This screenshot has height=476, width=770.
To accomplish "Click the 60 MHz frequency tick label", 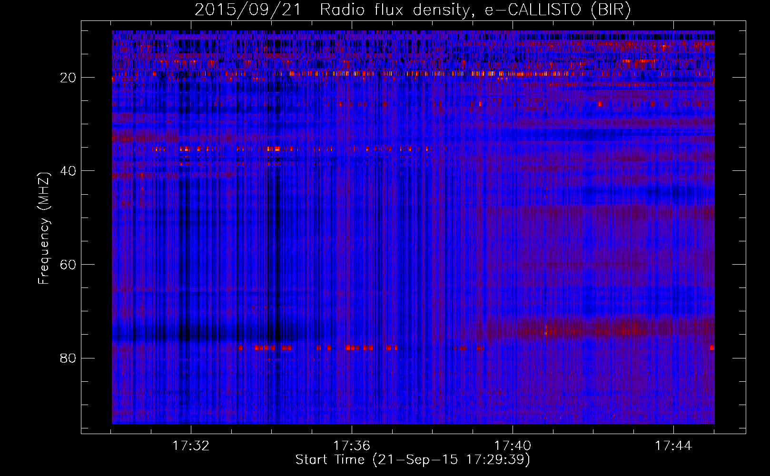I will pos(68,265).
